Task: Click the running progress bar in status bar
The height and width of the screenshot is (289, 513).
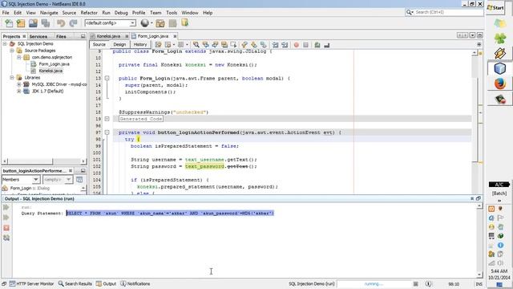Action: click(374, 284)
